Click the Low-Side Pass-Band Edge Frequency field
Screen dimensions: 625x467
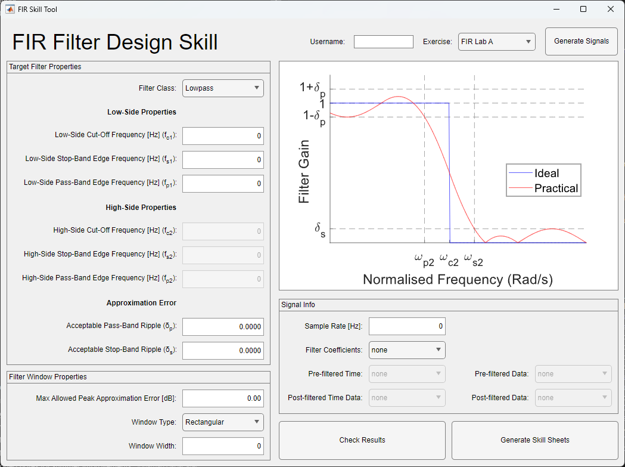coord(223,184)
